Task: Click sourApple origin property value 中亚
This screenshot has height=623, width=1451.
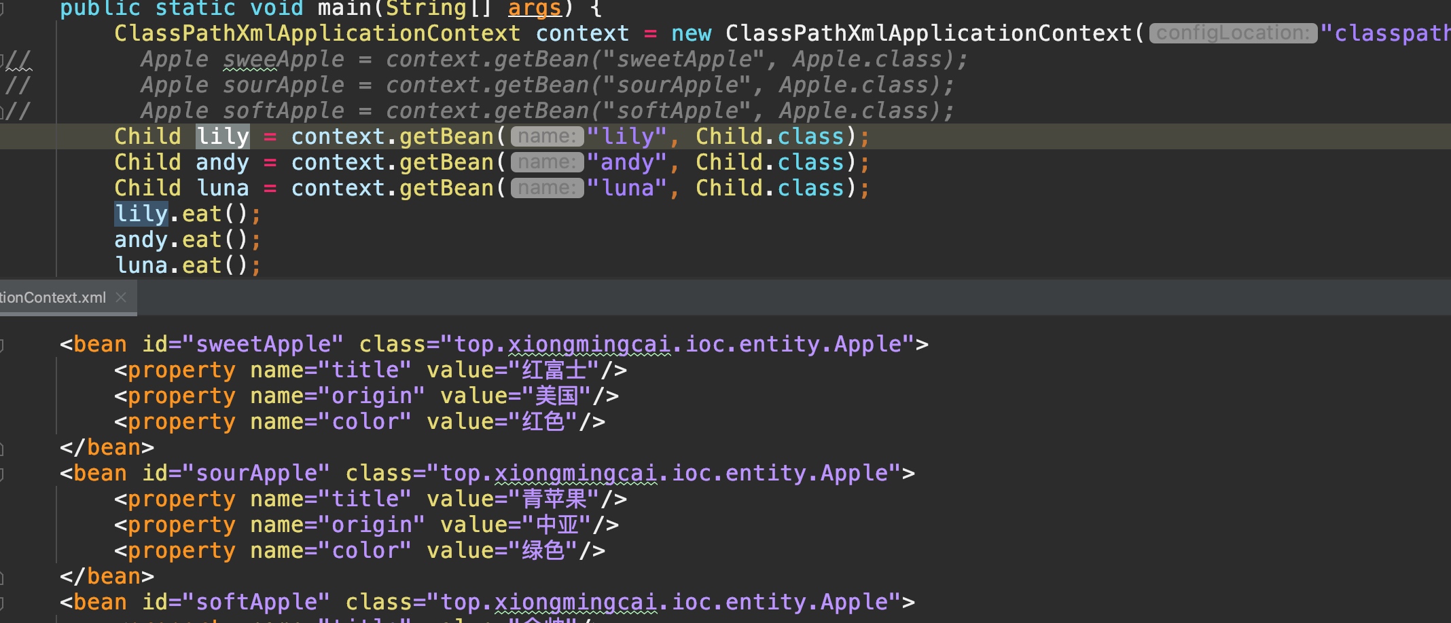Action: [x=557, y=525]
